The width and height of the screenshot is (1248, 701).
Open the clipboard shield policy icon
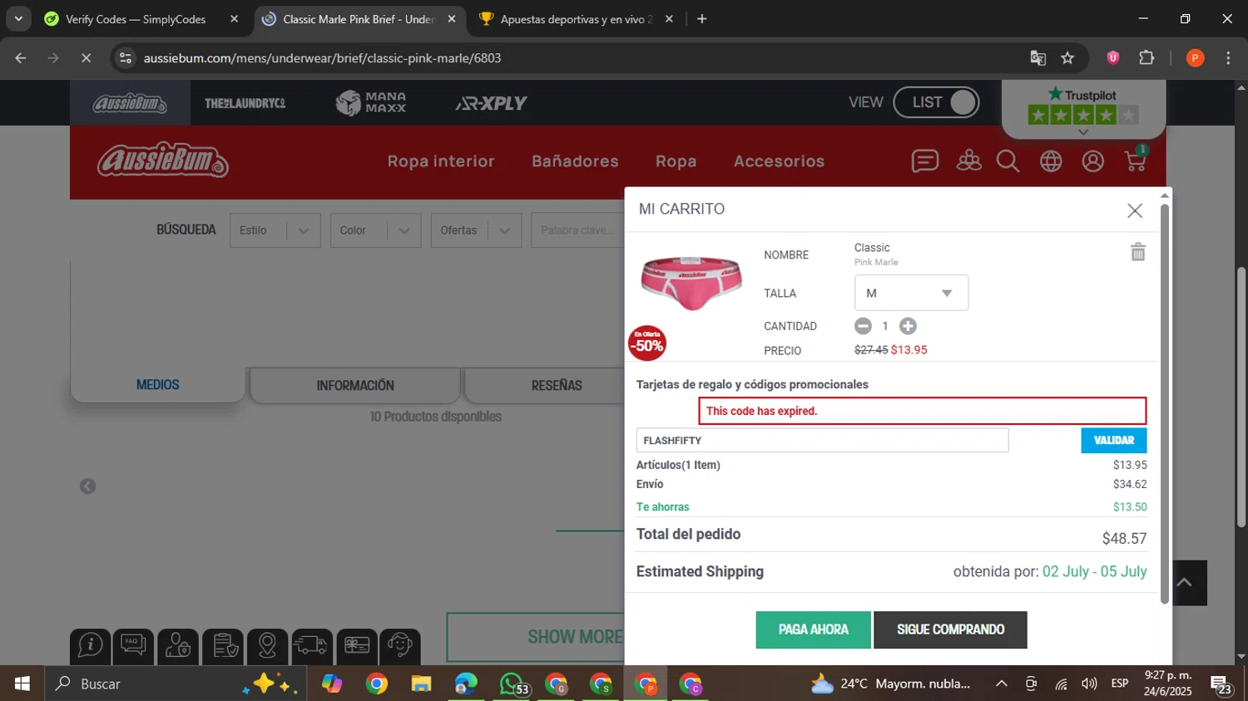(223, 646)
